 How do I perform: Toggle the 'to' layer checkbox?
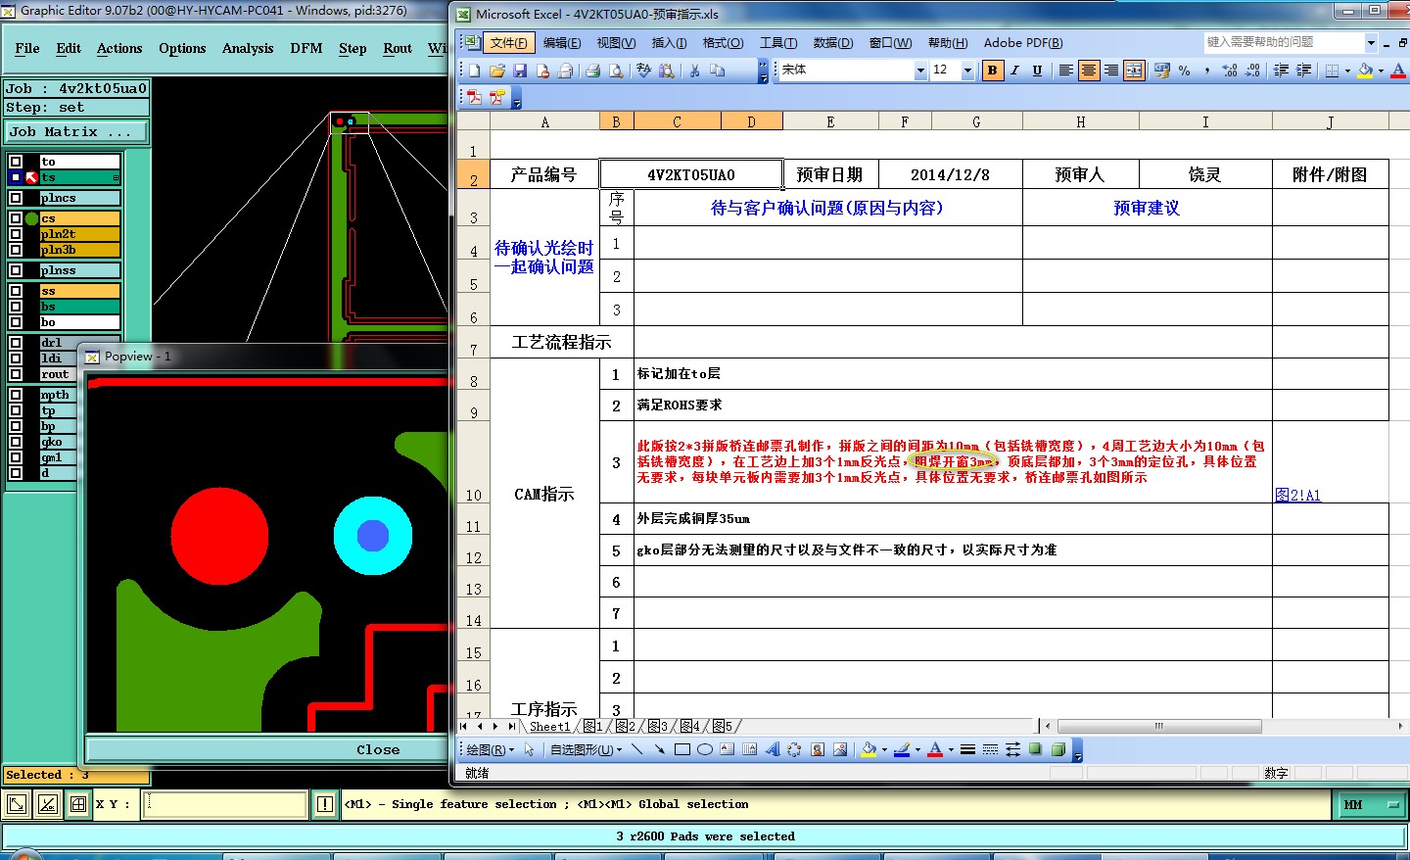(16, 162)
